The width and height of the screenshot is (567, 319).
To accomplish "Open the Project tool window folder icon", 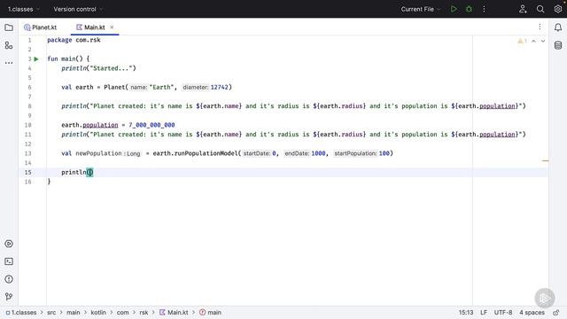I will pos(9,27).
